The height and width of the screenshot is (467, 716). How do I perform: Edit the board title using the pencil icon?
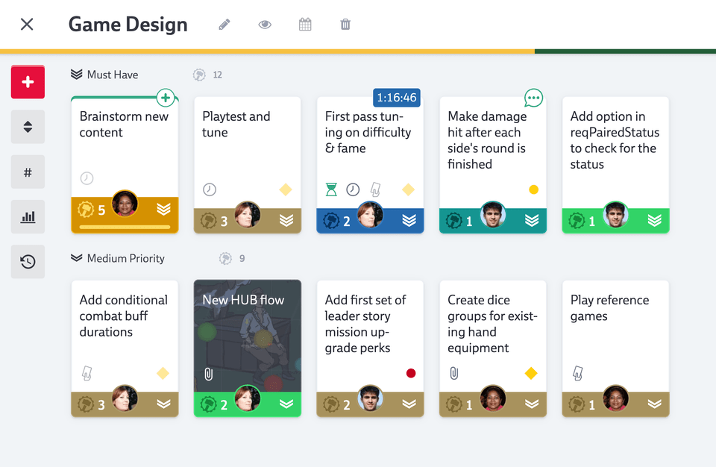pyautogui.click(x=224, y=24)
